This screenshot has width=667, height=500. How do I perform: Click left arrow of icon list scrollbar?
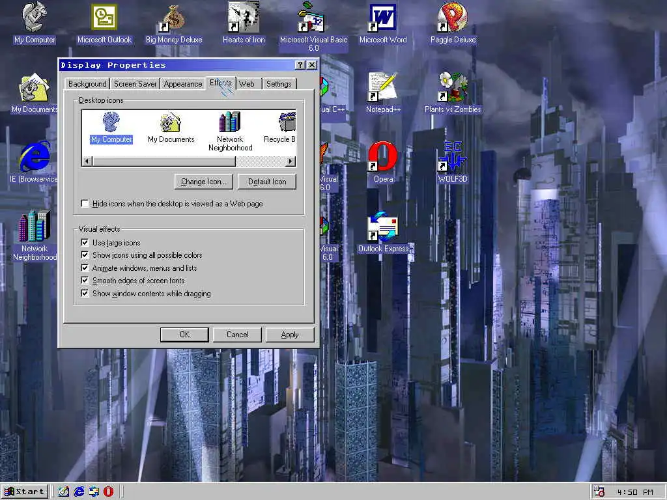[x=87, y=161]
